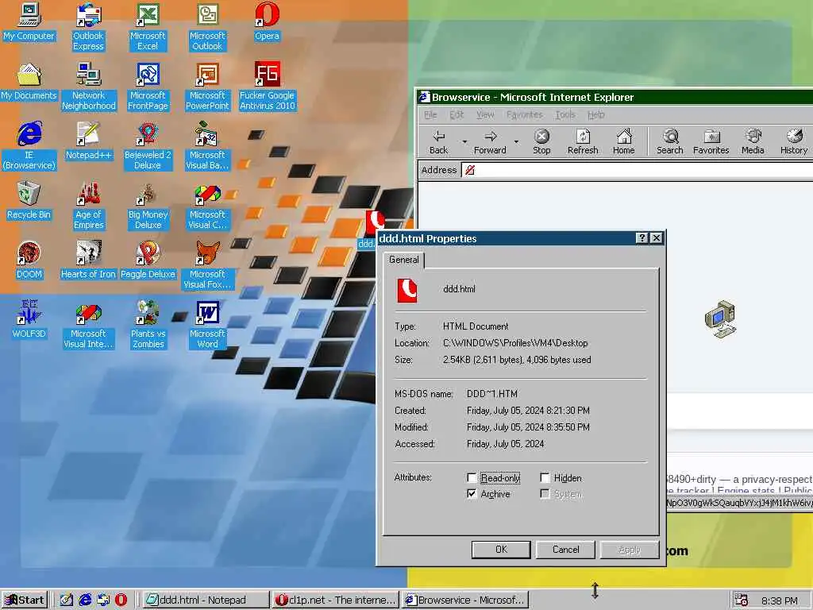Launch Plants vs Zombies icon
Image resolution: width=813 pixels, height=610 pixels.
148,325
